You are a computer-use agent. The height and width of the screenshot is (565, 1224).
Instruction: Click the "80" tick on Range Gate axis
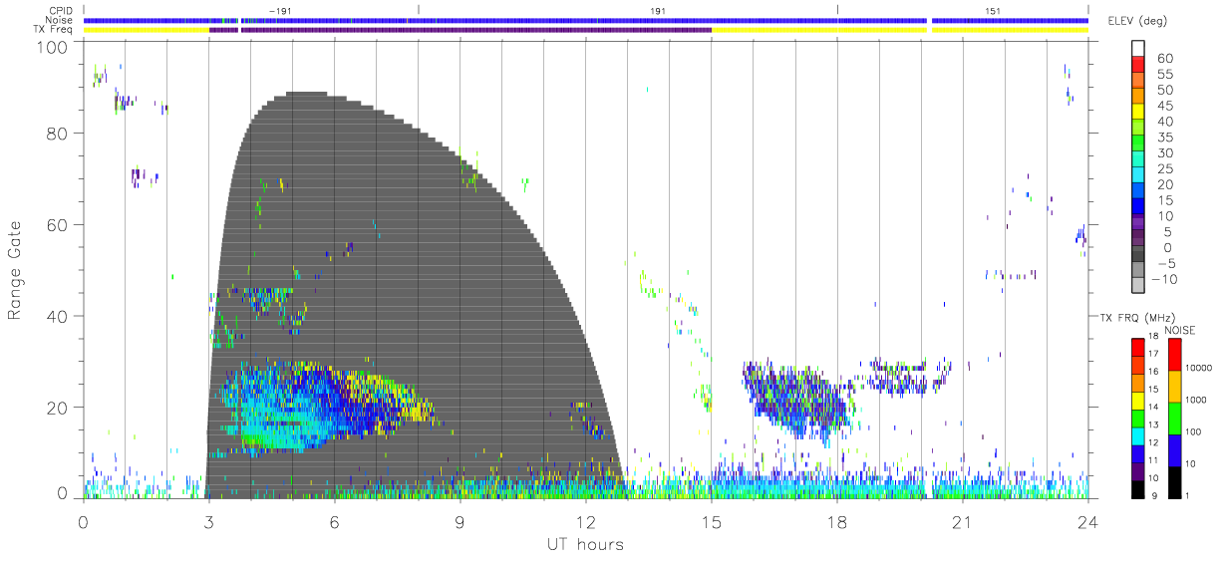point(56,133)
